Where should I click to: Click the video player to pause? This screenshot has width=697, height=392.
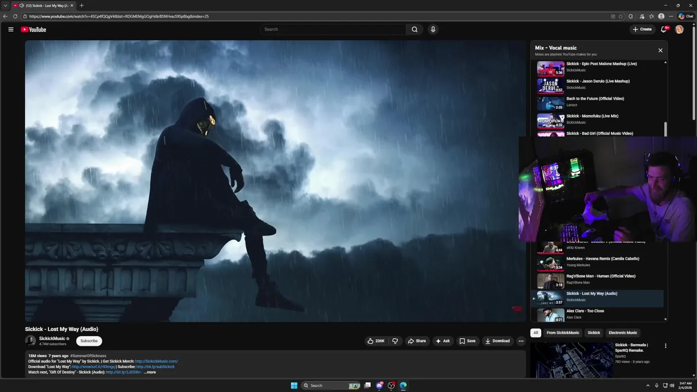[275, 181]
